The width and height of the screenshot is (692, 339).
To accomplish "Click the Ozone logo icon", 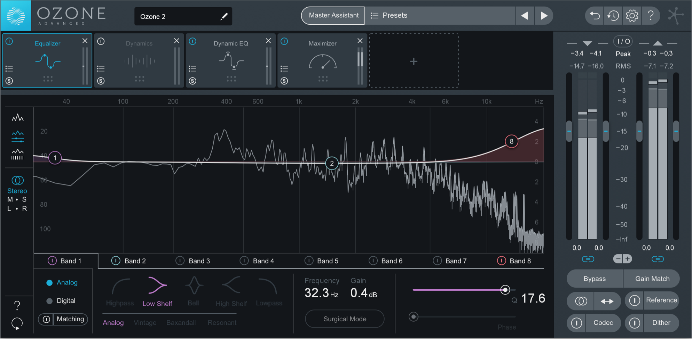I will (x=16, y=16).
